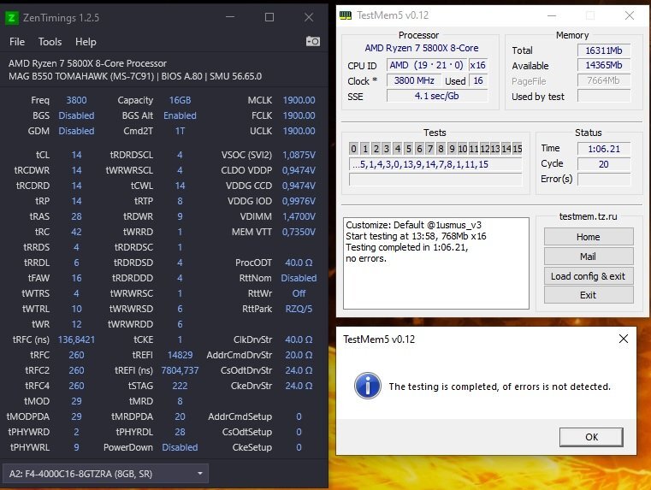Click the Mail button in TestMem5
This screenshot has height=490, width=651.
(589, 257)
